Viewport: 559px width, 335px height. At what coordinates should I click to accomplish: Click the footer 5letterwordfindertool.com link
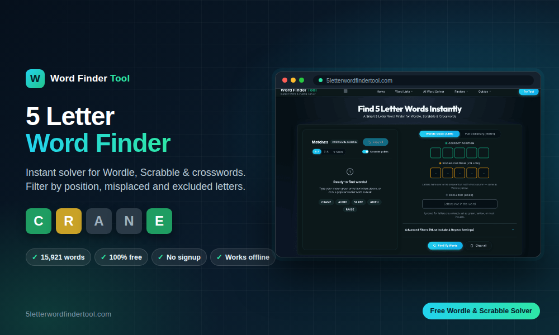click(68, 314)
